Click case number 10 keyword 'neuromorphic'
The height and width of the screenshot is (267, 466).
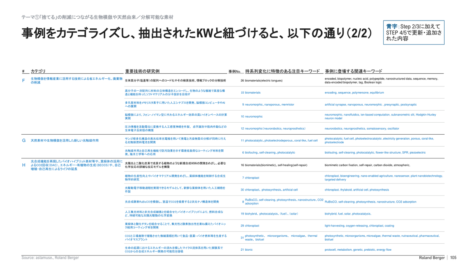(254, 116)
